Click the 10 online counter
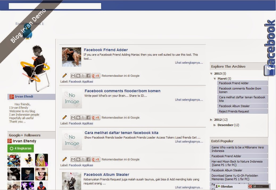276x190 pixels. pos(259,187)
